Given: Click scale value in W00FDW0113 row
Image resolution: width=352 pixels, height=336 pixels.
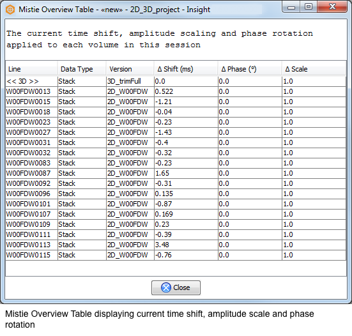Looking at the screenshot, I should tap(314, 245).
